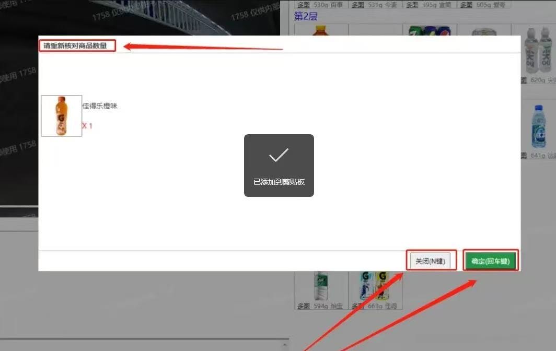556x351 pixels.
Task: Click the 第2层 shelf heading
Action: [x=306, y=16]
